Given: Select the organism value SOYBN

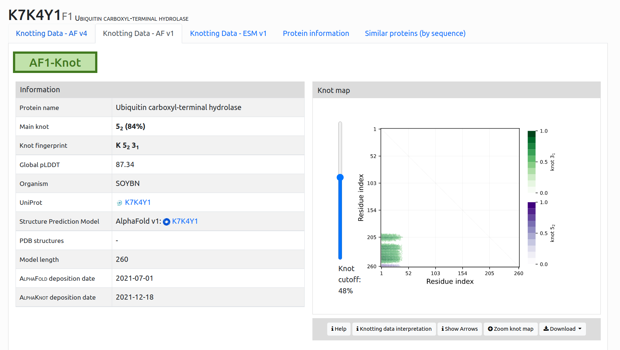Looking at the screenshot, I should 128,183.
